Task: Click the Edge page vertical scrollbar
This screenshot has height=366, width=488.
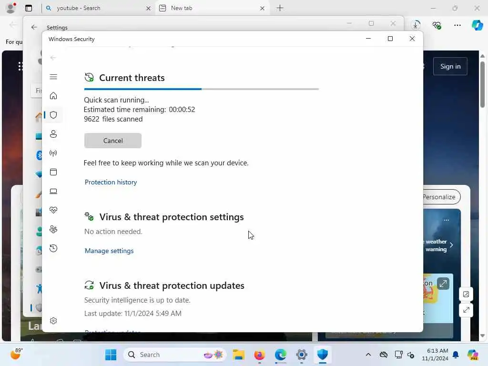Action: pyautogui.click(x=482, y=85)
